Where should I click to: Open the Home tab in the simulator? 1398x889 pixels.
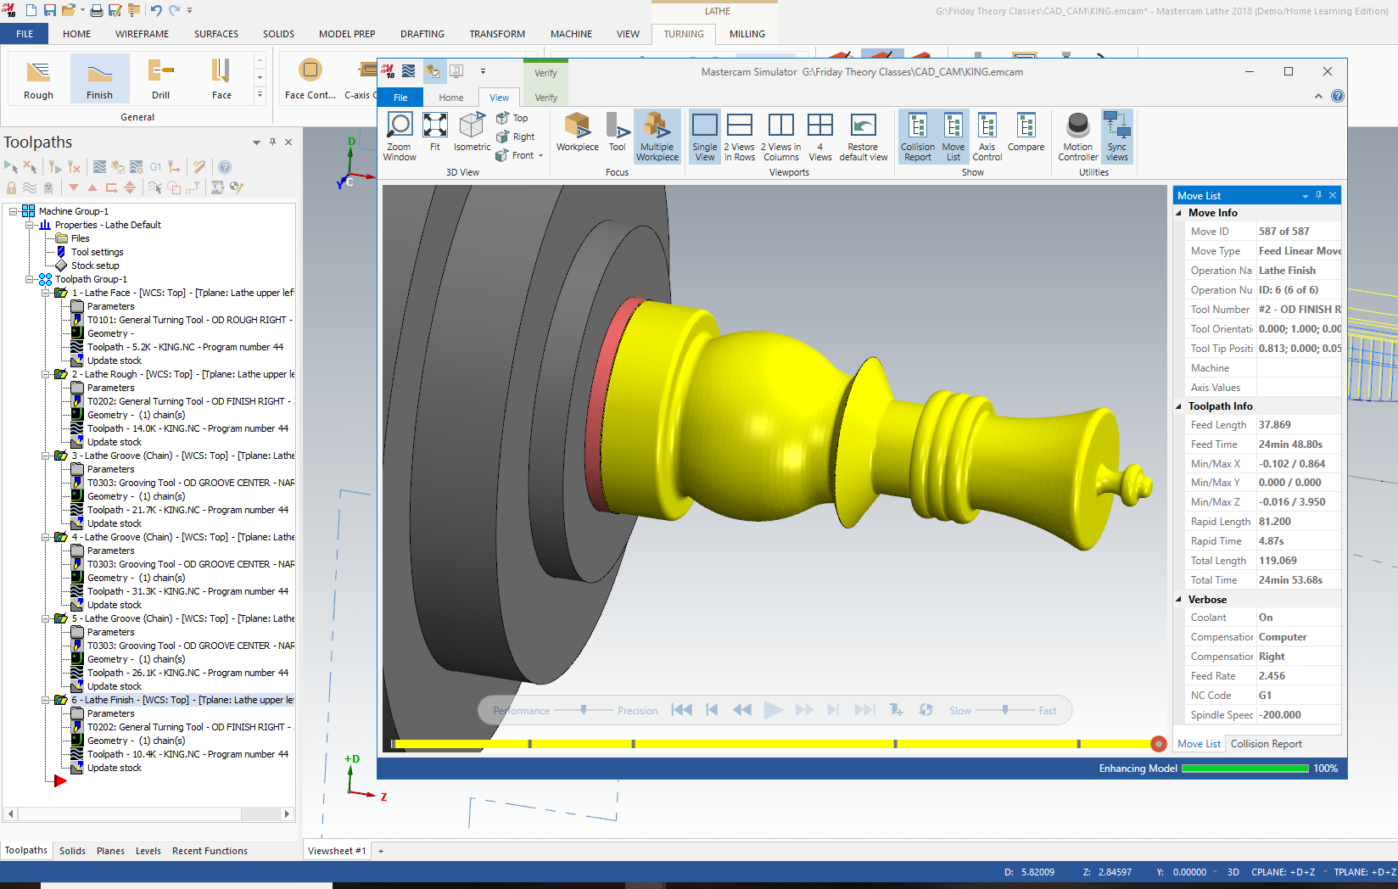450,97
